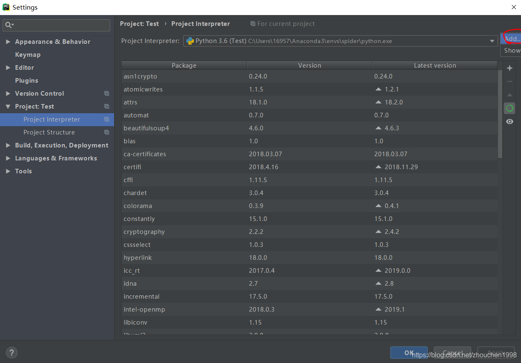Click the minus icon to uninstall package

pos(509,81)
